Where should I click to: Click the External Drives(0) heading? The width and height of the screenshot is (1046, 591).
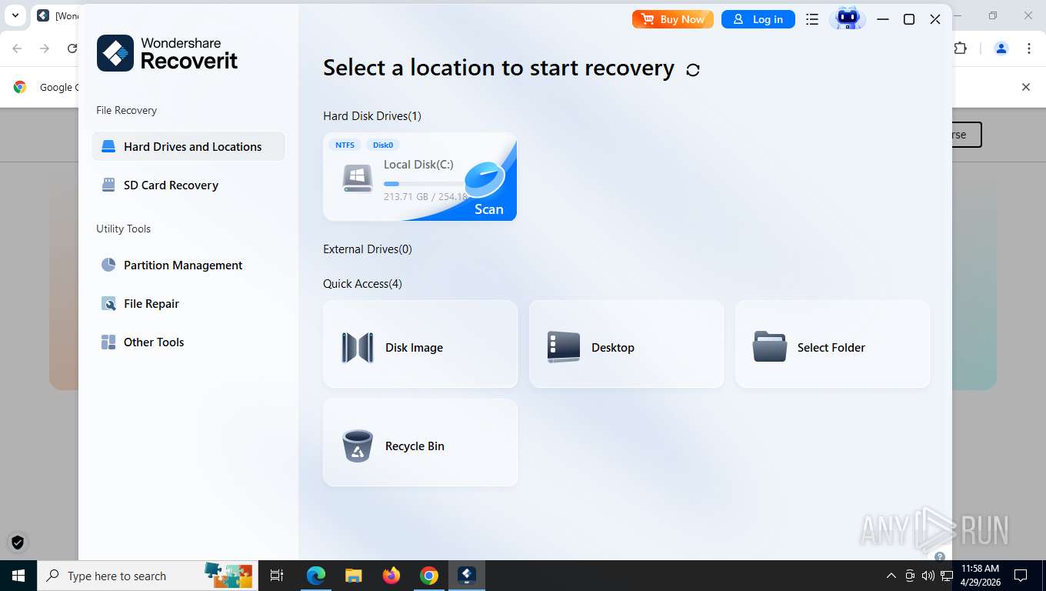click(x=368, y=249)
